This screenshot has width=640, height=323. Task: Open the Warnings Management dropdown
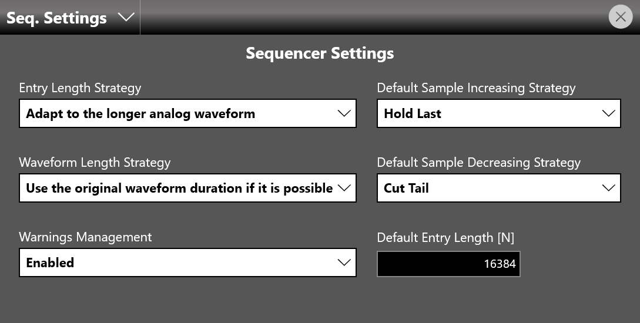click(187, 263)
